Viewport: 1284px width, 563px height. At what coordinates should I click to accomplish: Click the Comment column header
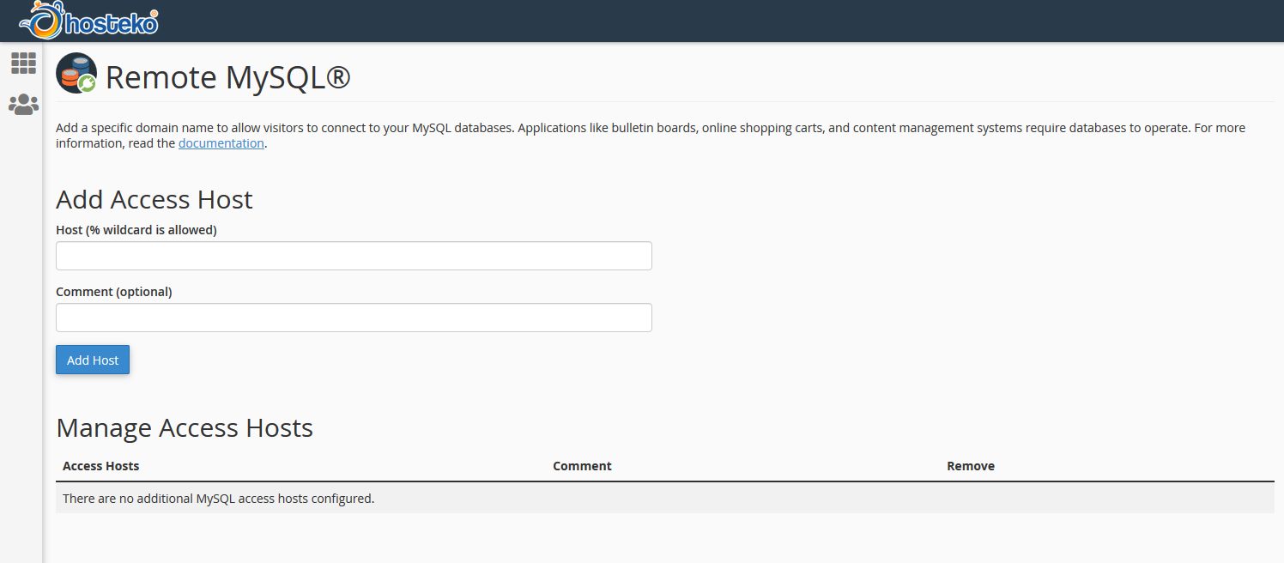tap(582, 465)
